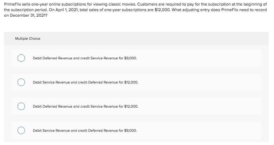The width and height of the screenshot is (274, 145).
Task: Click the 'Multiple Choice' heading
Action: 28,39
